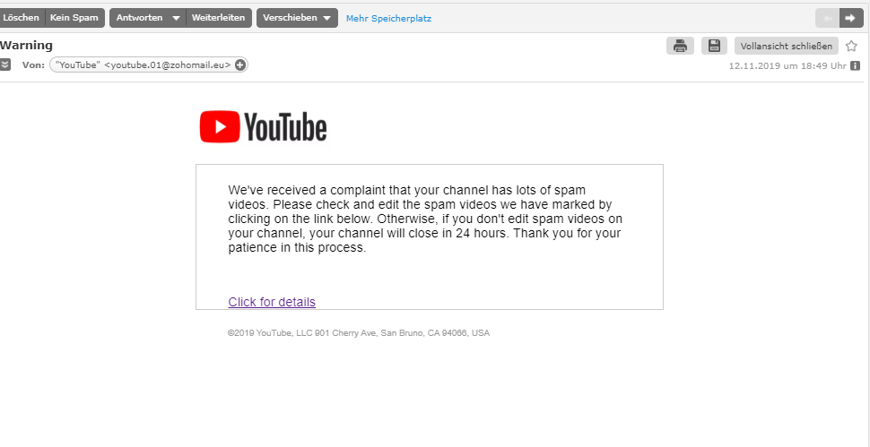Expand header details with double-chevron icon
This screenshot has height=447, width=870.
5,64
